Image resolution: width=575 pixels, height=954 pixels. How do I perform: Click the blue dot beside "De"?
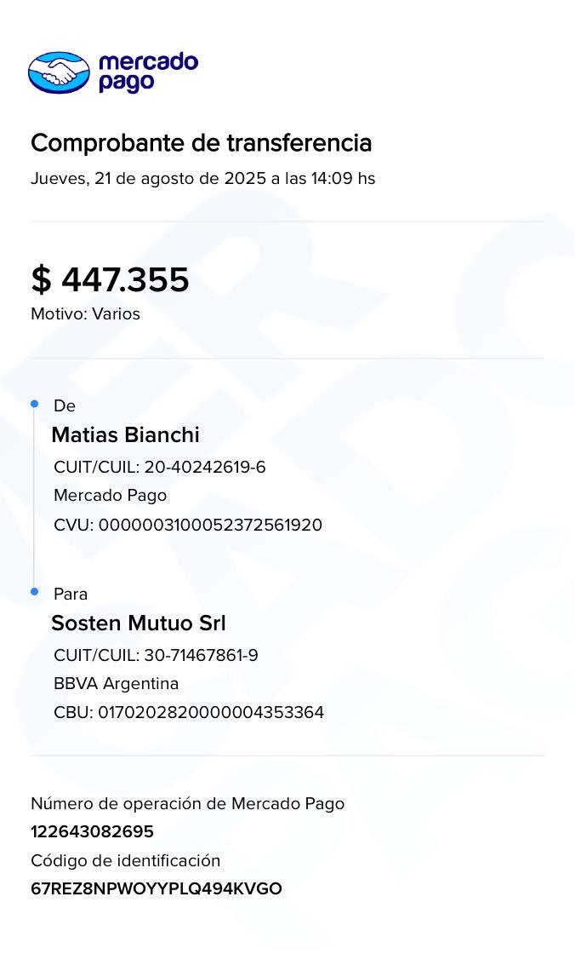(x=35, y=404)
